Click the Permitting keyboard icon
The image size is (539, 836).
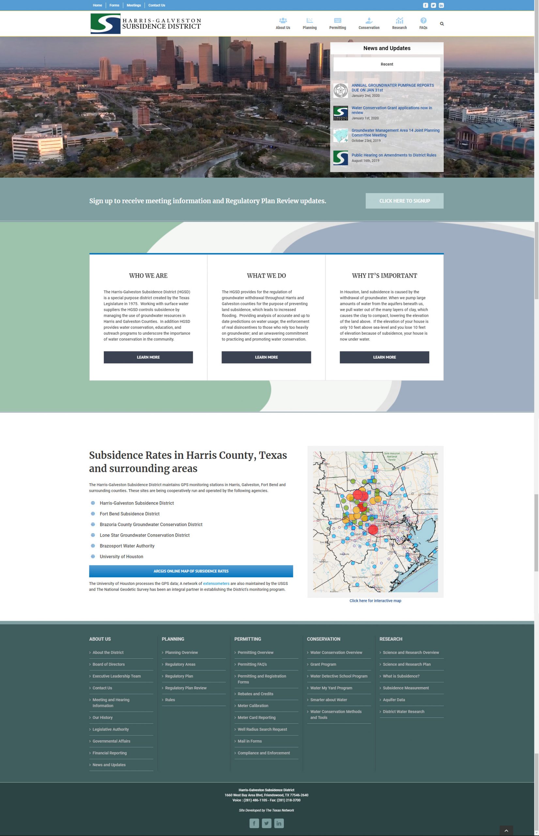(337, 21)
